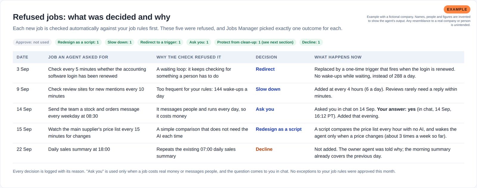Image resolution: width=477 pixels, height=188 pixels.
Task: Click 'JOB AN AGENT ASKED FOR' header
Action: [x=78, y=57]
